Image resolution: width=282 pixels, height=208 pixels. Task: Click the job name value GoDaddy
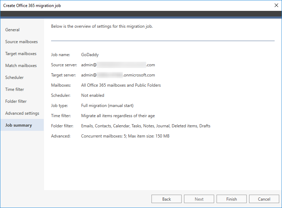click(x=90, y=55)
